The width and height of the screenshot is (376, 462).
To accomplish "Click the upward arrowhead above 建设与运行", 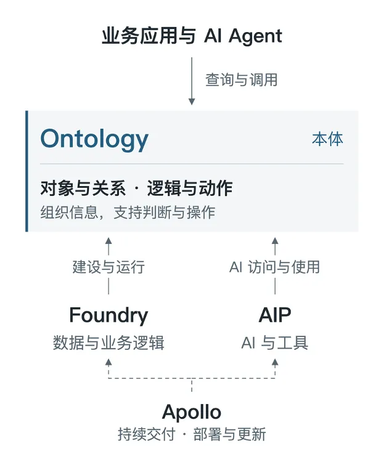I will pyautogui.click(x=108, y=241).
